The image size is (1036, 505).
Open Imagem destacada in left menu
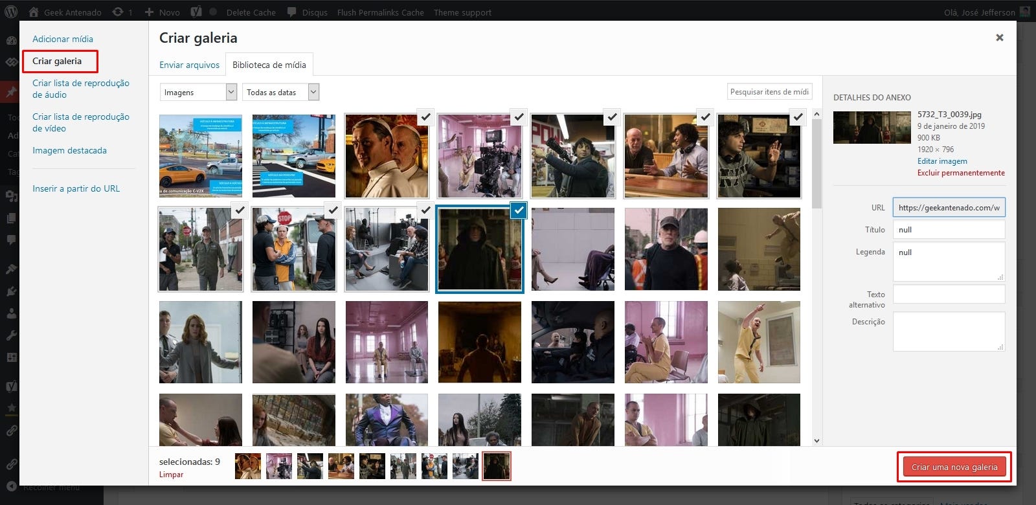69,150
